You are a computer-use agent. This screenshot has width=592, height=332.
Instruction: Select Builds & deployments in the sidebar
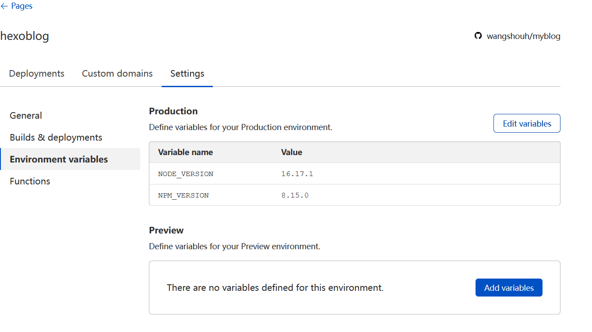point(56,137)
